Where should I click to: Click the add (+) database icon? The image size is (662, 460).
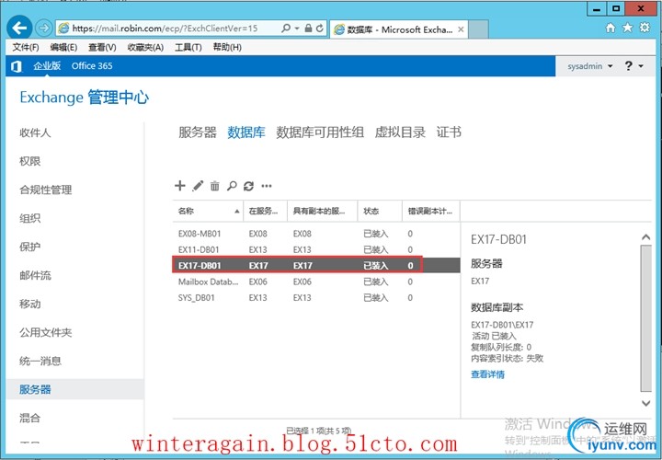click(180, 186)
